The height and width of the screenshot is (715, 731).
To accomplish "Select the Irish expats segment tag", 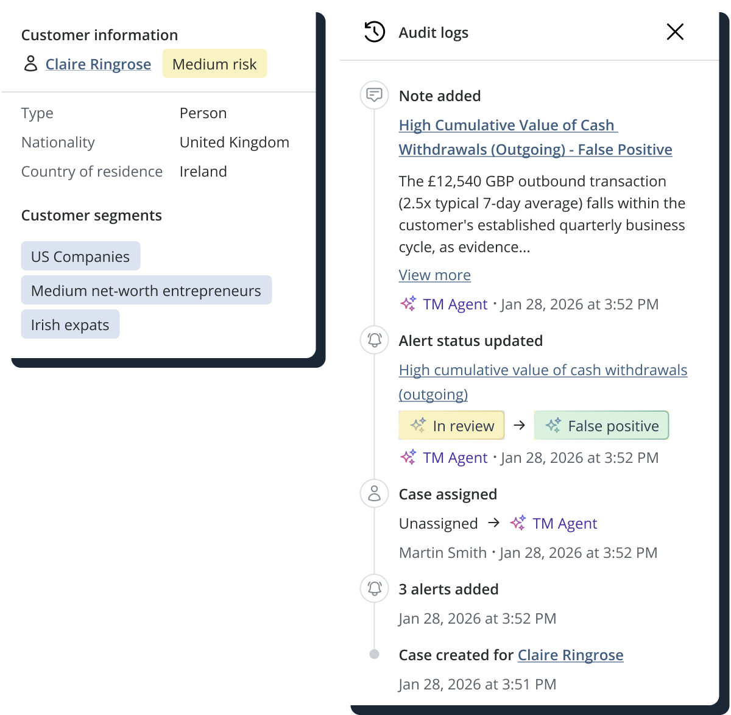I will pyautogui.click(x=70, y=325).
